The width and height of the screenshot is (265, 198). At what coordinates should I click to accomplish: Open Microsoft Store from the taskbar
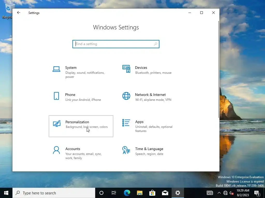(x=152, y=193)
